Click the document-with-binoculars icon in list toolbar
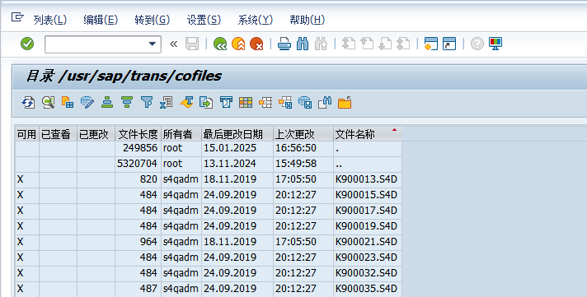This screenshot has height=297, width=587. [325, 102]
